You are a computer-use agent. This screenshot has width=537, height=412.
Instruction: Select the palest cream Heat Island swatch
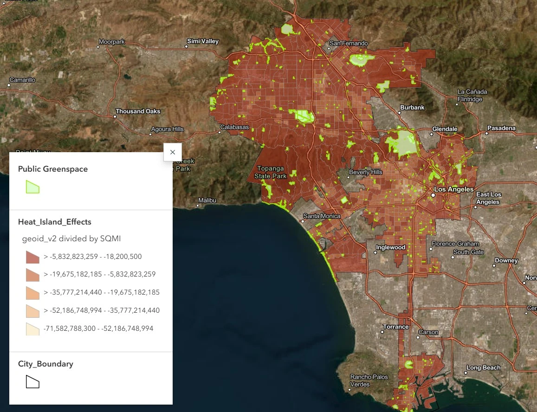[32, 329]
